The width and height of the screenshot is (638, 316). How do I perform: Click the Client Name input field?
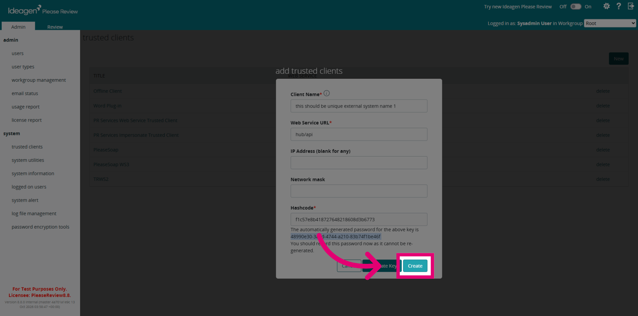tap(359, 106)
